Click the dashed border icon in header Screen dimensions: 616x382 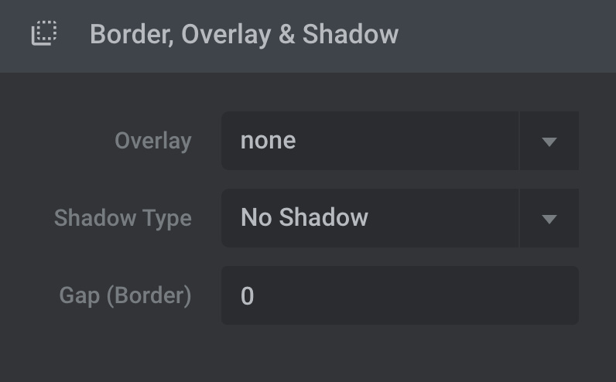pos(44,33)
